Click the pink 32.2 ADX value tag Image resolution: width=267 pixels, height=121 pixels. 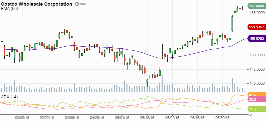point(257,99)
